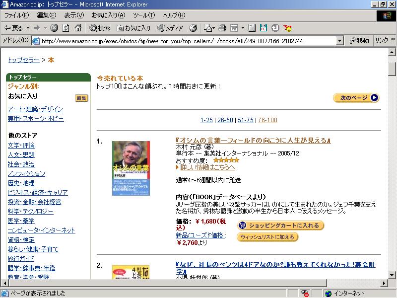Open the Search (検索) toolbar button
397x298 pixels.
[x=100, y=28]
